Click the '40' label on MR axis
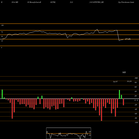The height and width of the screenshot is (139, 139). (x=136, y=91)
